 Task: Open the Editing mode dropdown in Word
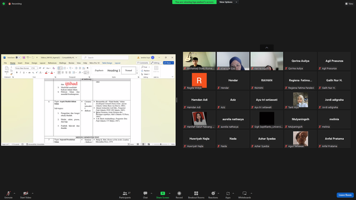(156, 63)
